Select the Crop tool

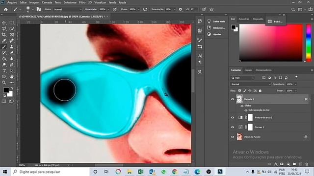click(4, 35)
